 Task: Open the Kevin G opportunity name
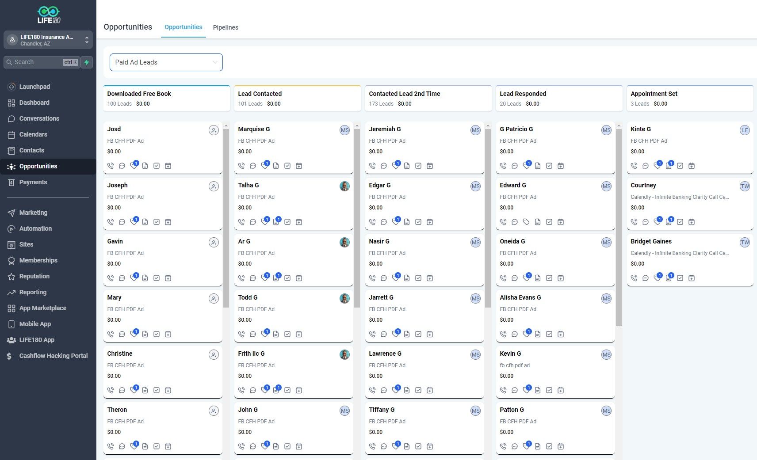click(510, 354)
